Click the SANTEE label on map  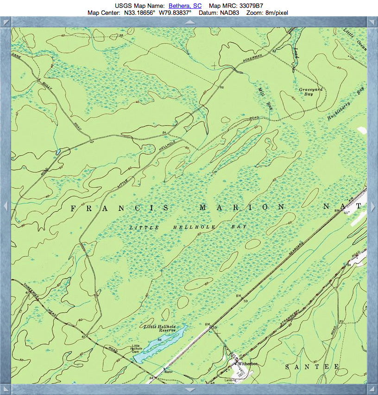[312, 367]
